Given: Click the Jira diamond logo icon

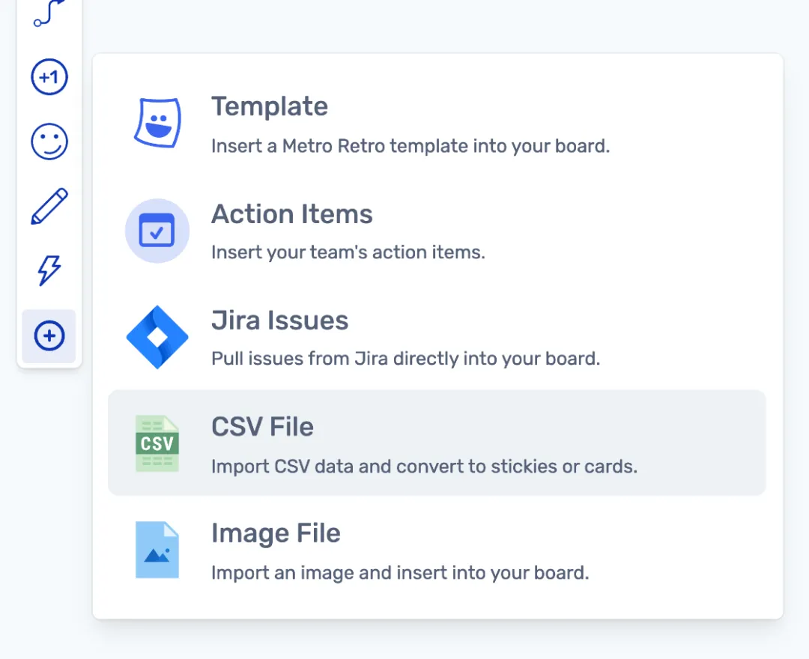Looking at the screenshot, I should coord(157,337).
